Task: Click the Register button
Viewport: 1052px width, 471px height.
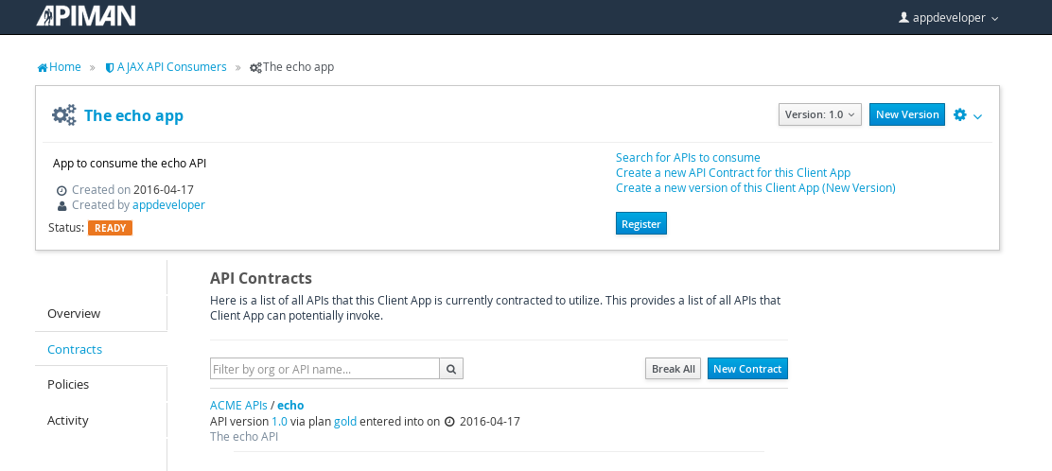Action: pyautogui.click(x=640, y=223)
